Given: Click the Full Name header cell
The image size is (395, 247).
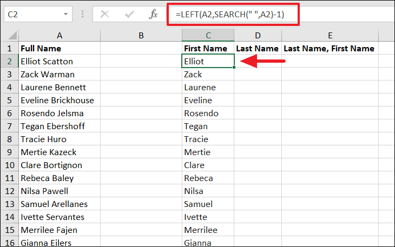Looking at the screenshot, I should point(60,48).
